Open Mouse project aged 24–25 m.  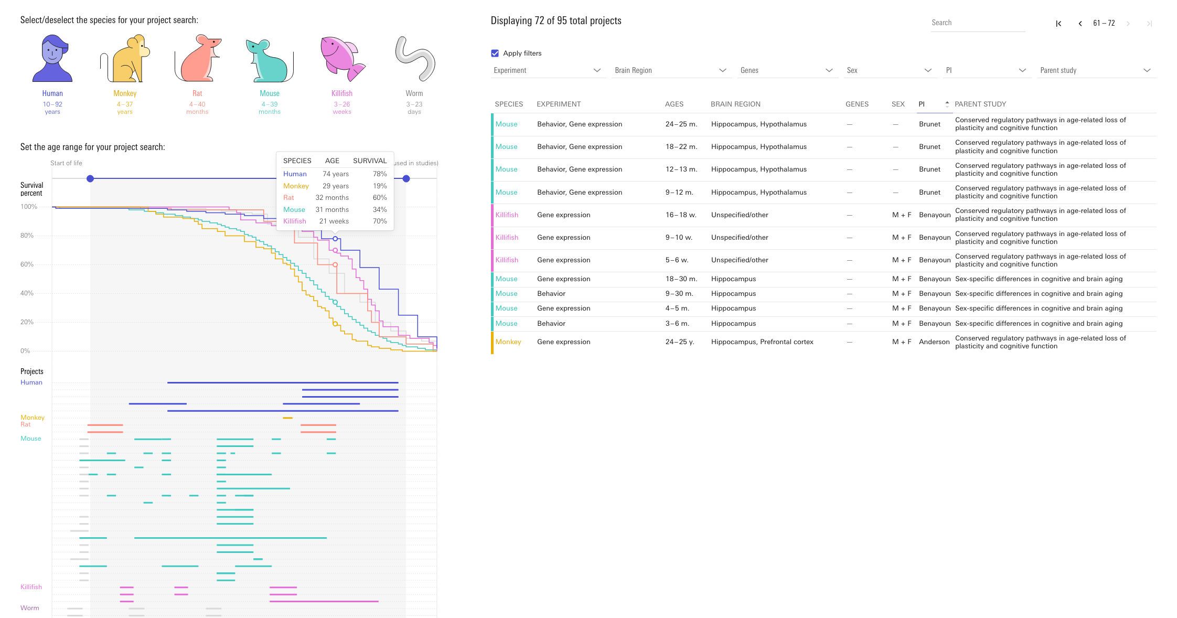point(823,124)
